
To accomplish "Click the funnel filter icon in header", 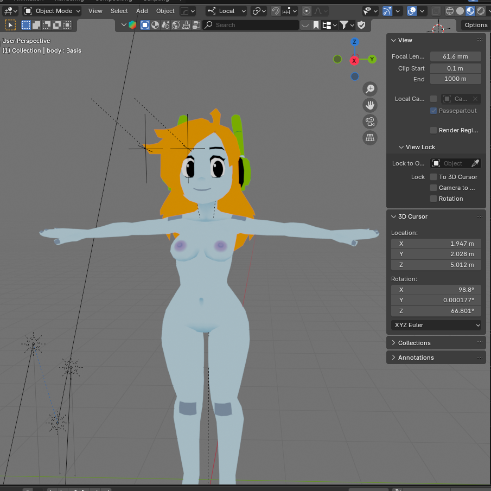I will point(344,25).
